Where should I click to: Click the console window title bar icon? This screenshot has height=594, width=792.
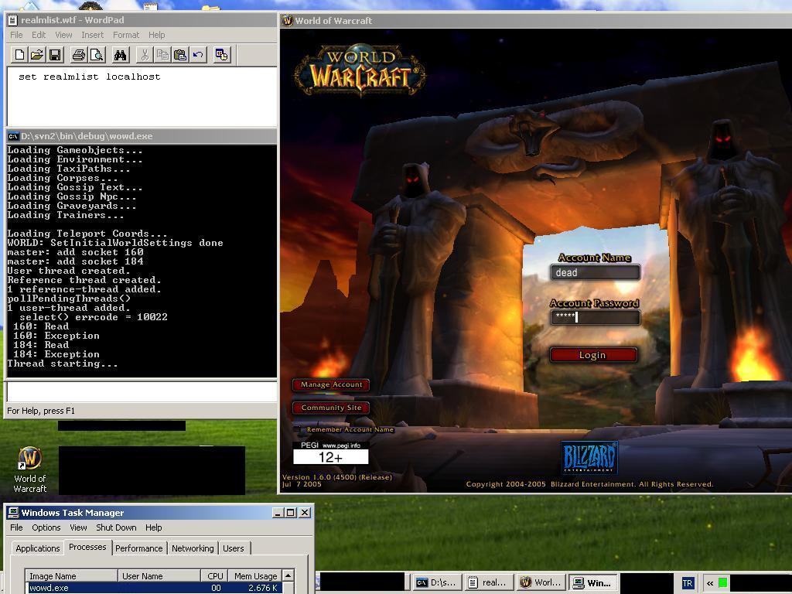pyautogui.click(x=13, y=136)
